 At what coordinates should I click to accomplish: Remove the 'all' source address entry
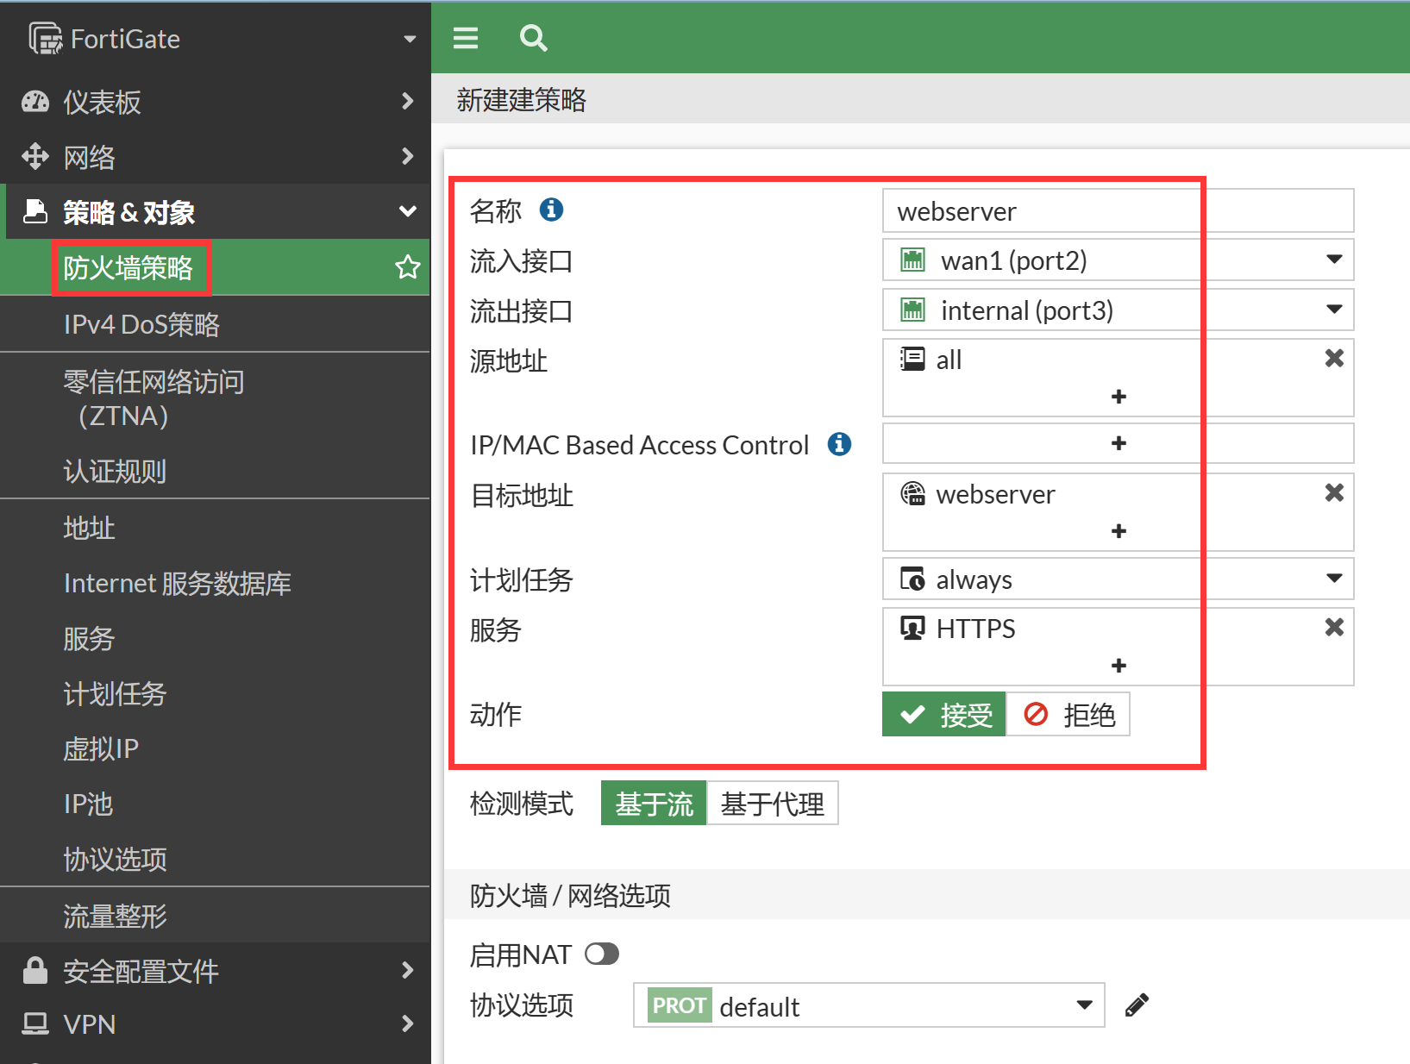[1333, 359]
